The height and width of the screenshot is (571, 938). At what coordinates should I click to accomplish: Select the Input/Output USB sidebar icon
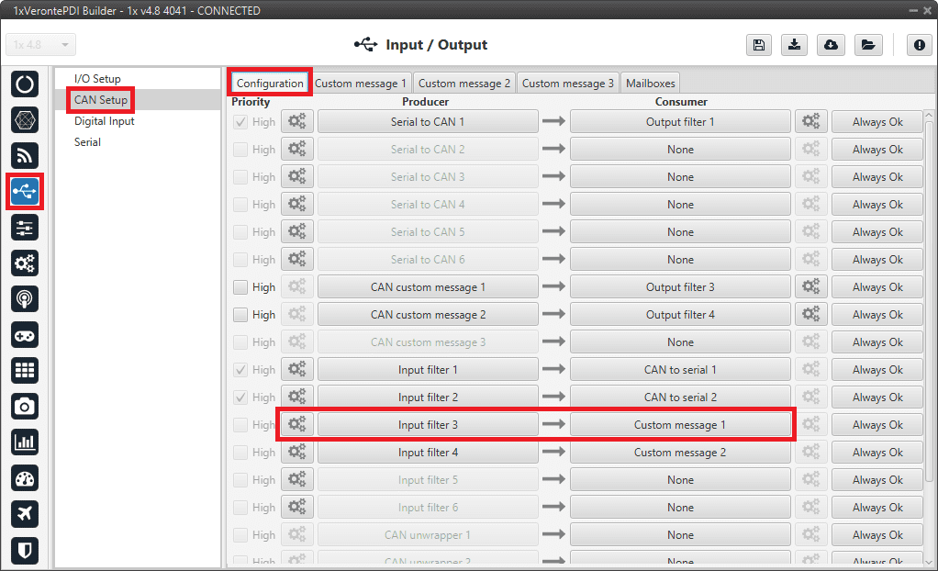coord(25,192)
